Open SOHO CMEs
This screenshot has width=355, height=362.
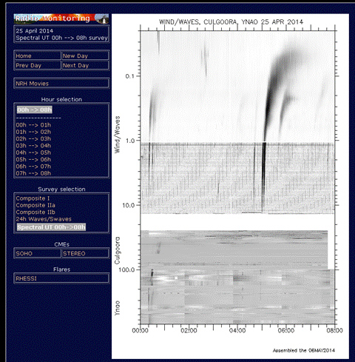click(x=38, y=253)
